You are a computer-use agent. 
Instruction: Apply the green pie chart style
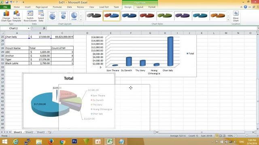[165, 16]
